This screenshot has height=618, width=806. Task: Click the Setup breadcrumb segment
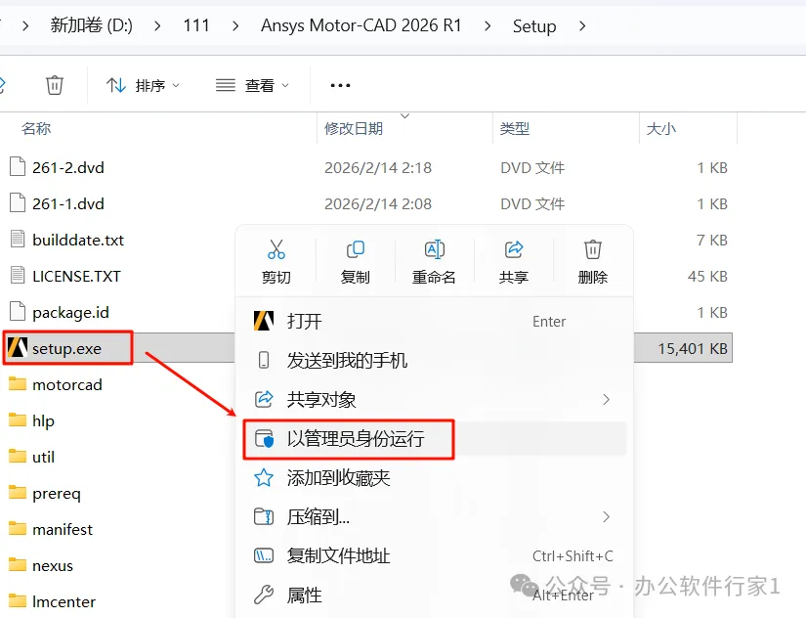534,25
